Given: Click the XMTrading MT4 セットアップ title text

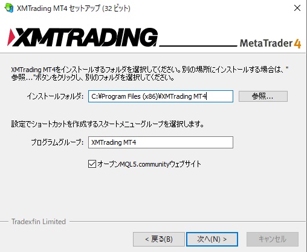Looking at the screenshot, I should pyautogui.click(x=74, y=8).
